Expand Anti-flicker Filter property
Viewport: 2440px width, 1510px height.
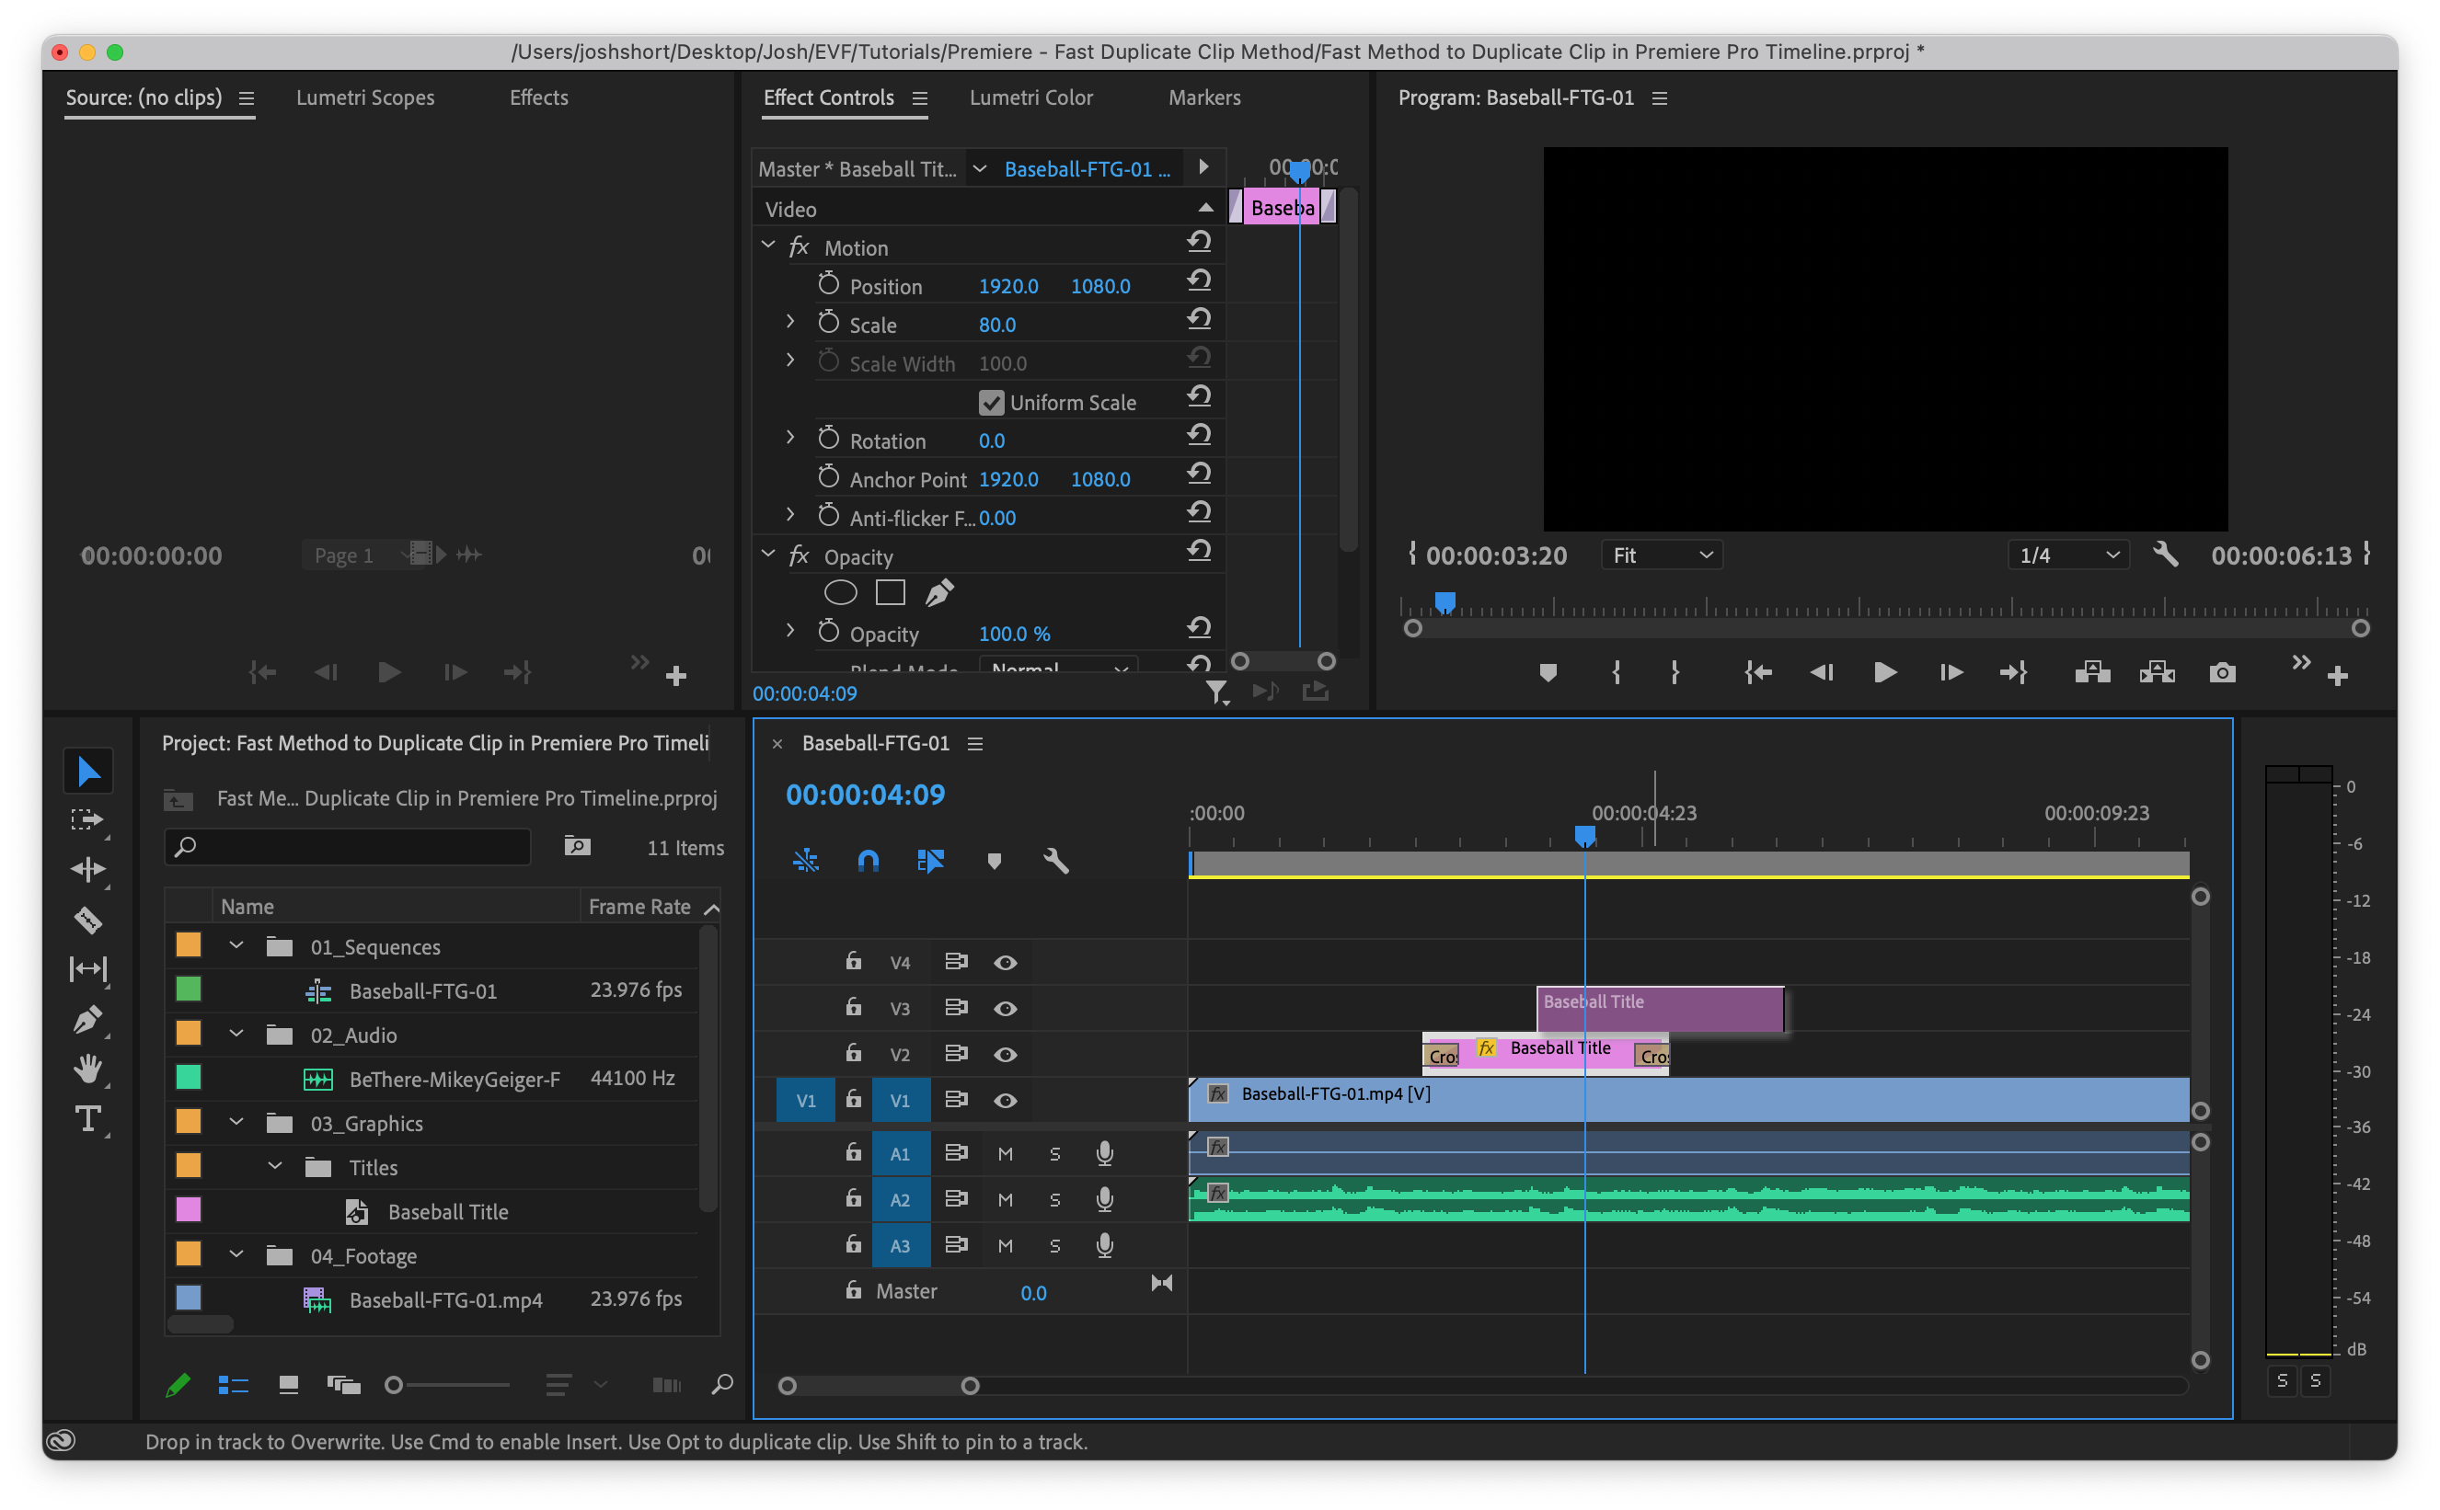pos(790,515)
